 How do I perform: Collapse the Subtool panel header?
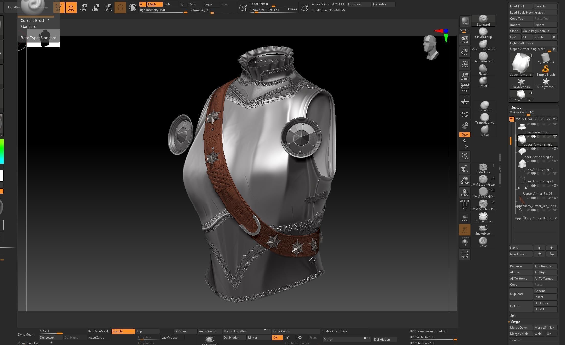coord(516,108)
